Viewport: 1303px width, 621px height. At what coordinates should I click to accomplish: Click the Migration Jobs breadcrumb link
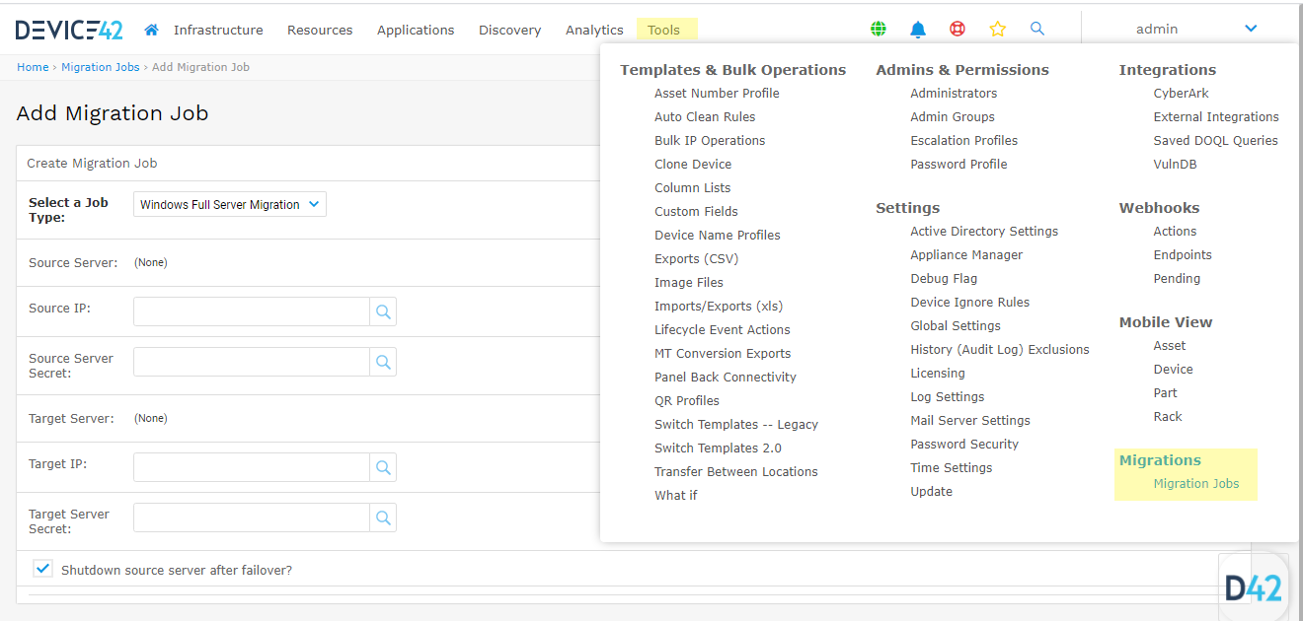pyautogui.click(x=100, y=67)
